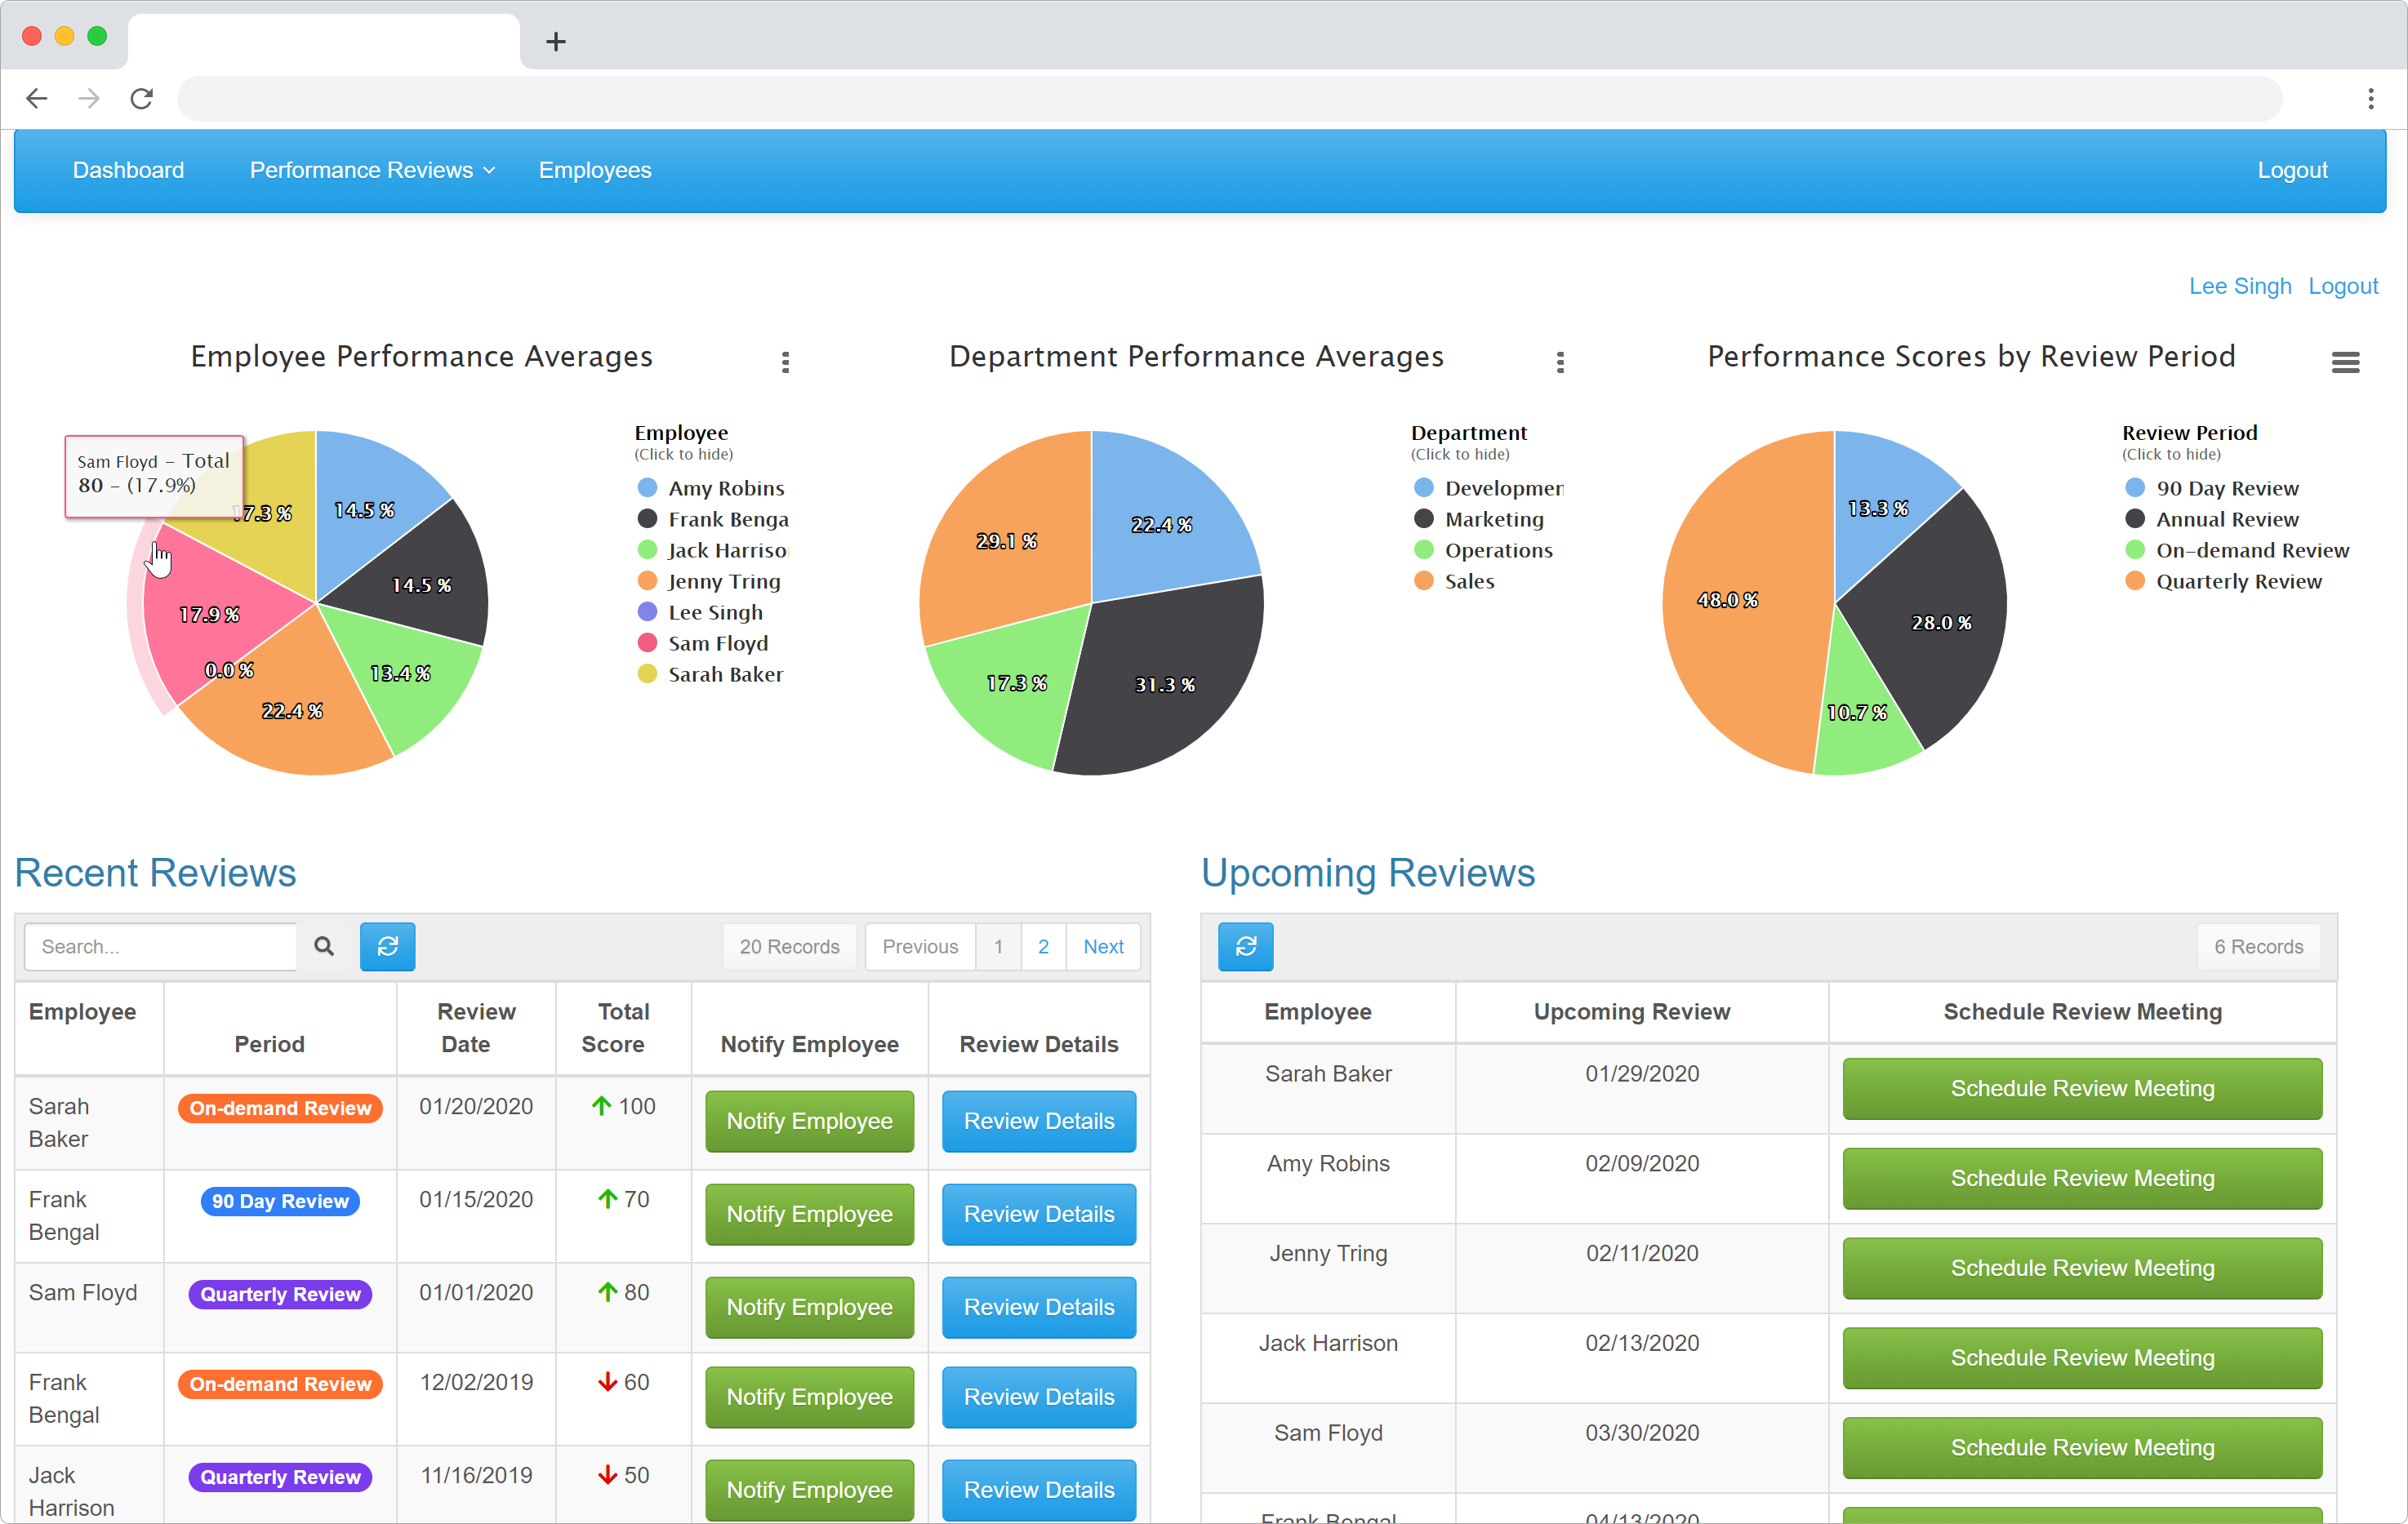This screenshot has width=2408, height=1524.
Task: Click the On-demand Review badge for Sarah Baker
Action: point(279,1107)
